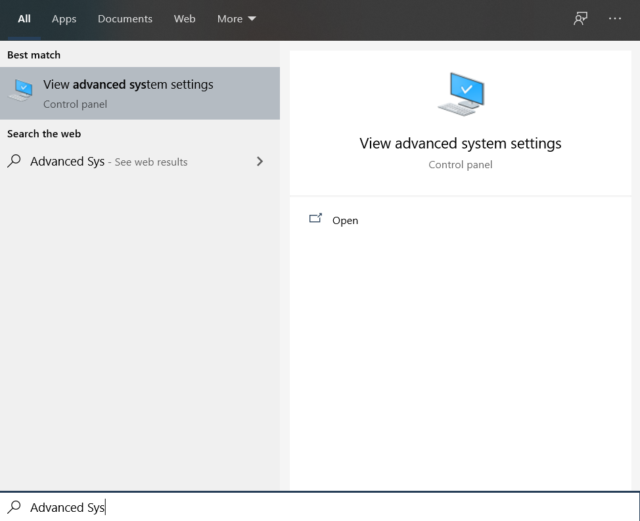Click the preview title View advanced system settings
This screenshot has height=521, width=640.
[461, 143]
